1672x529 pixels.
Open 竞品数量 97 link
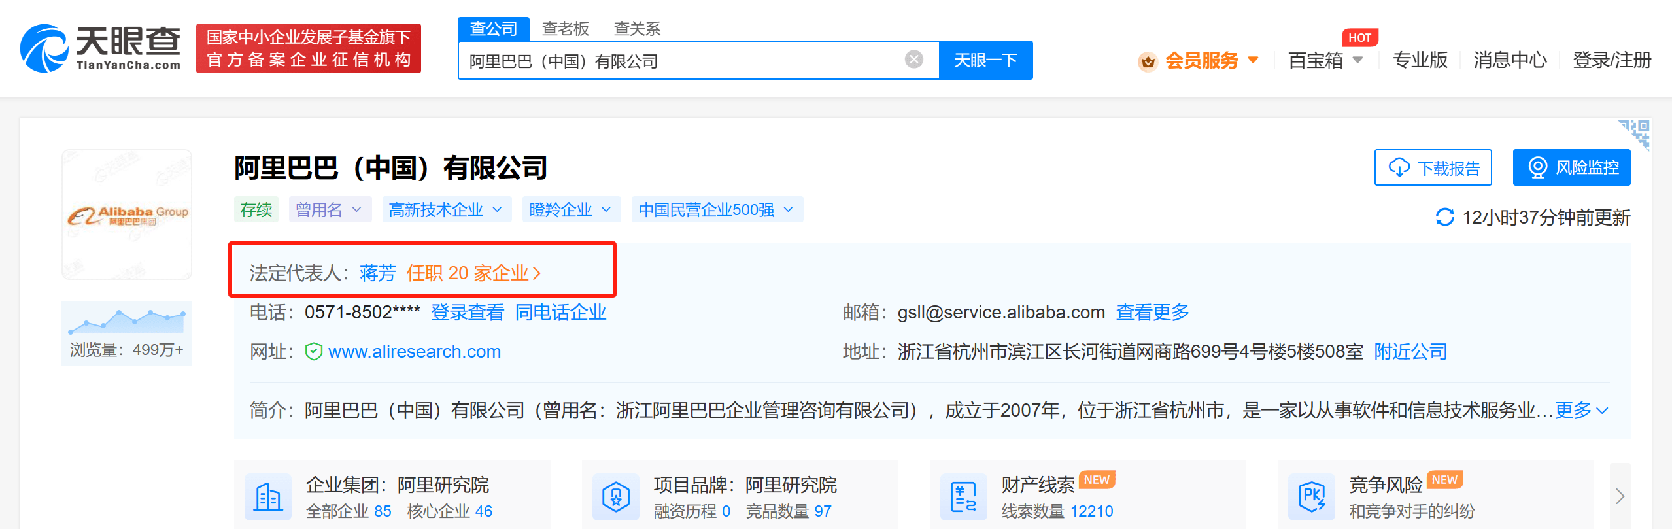(x=789, y=511)
